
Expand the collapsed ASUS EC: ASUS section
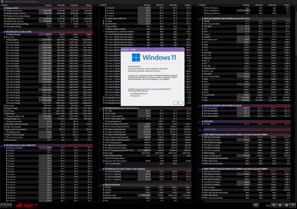pos(200,129)
